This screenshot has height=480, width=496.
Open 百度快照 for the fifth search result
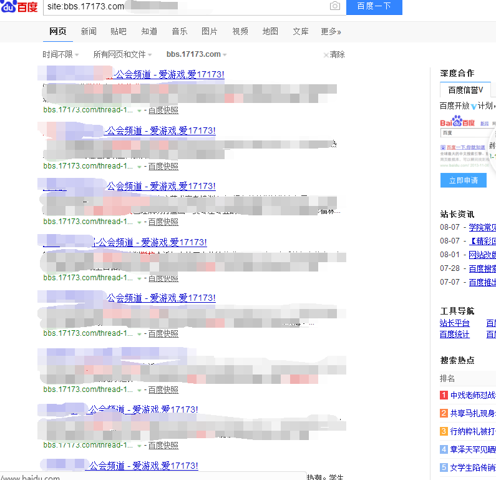(163, 333)
